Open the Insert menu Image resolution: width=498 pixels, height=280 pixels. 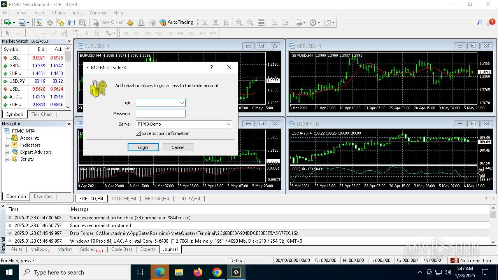(39, 13)
